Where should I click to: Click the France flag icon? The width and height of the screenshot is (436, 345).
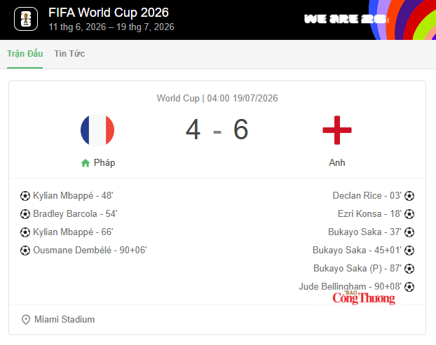[97, 130]
